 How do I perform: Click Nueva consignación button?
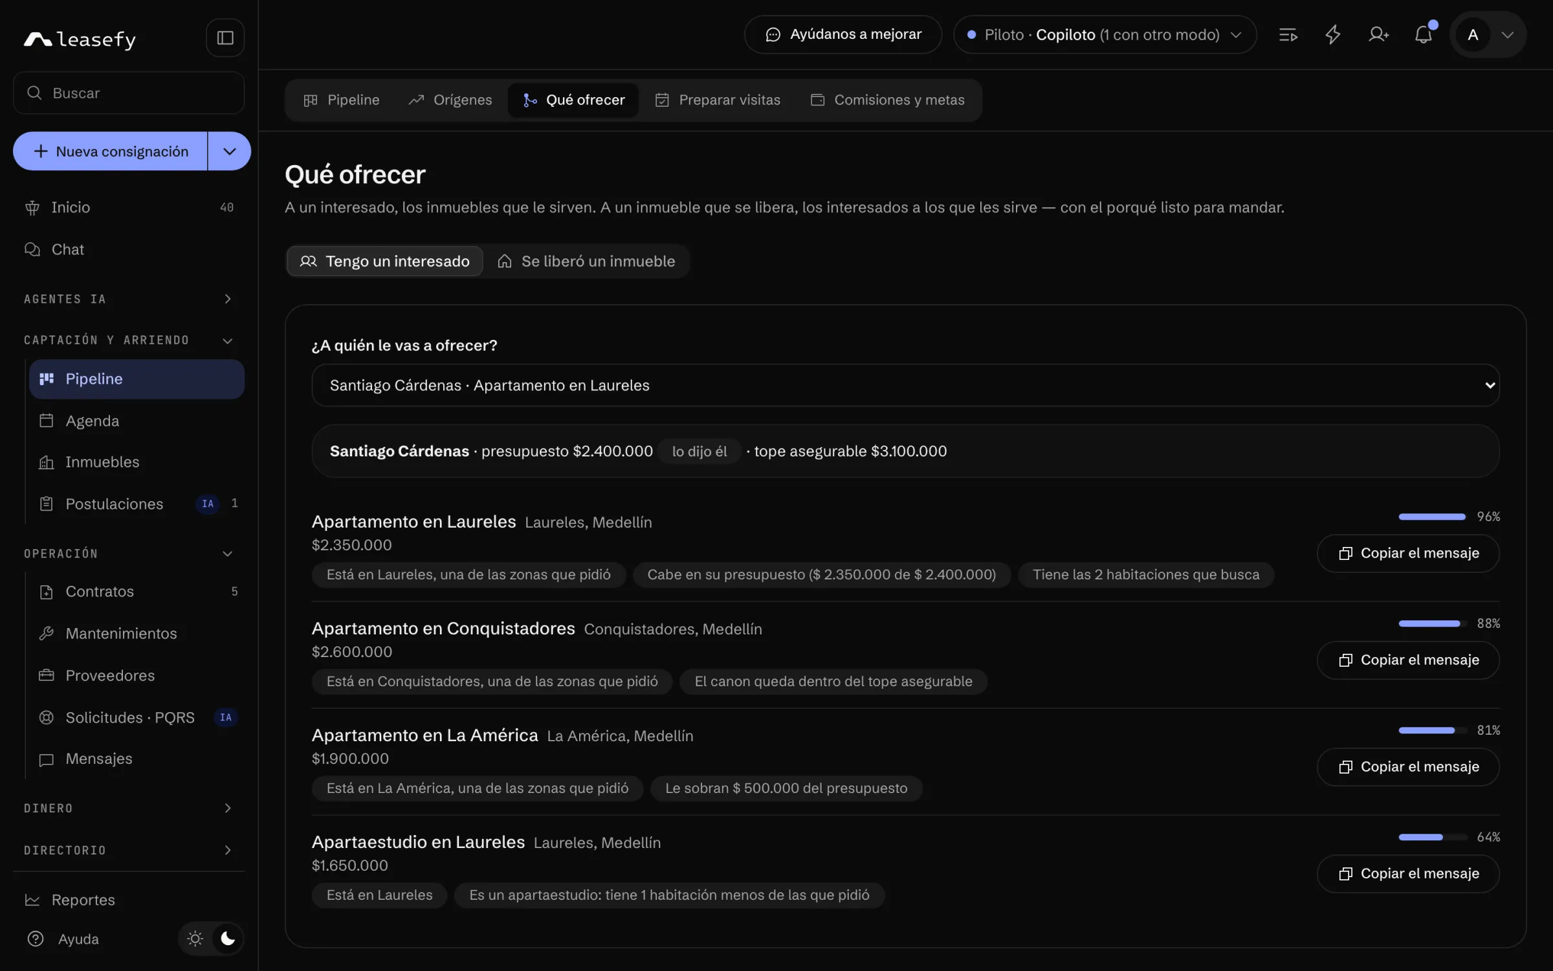tap(110, 151)
